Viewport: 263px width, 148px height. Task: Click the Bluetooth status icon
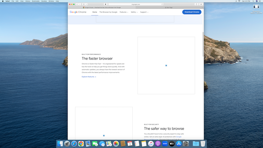pos(236,1)
